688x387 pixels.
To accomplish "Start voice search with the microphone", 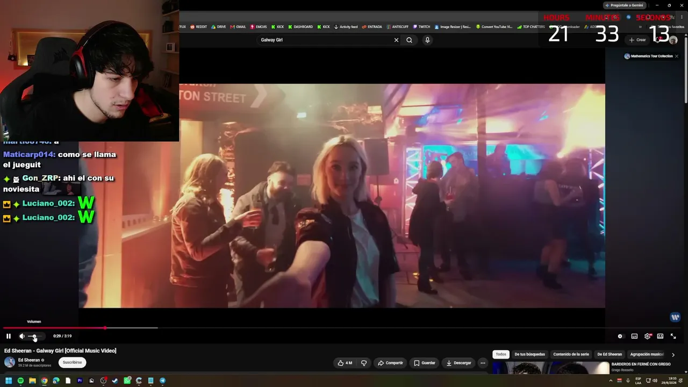I will coord(427,40).
